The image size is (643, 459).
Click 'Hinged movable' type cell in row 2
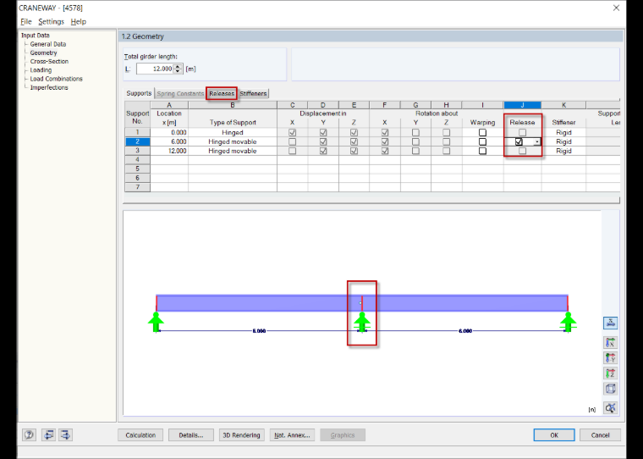pyautogui.click(x=233, y=141)
